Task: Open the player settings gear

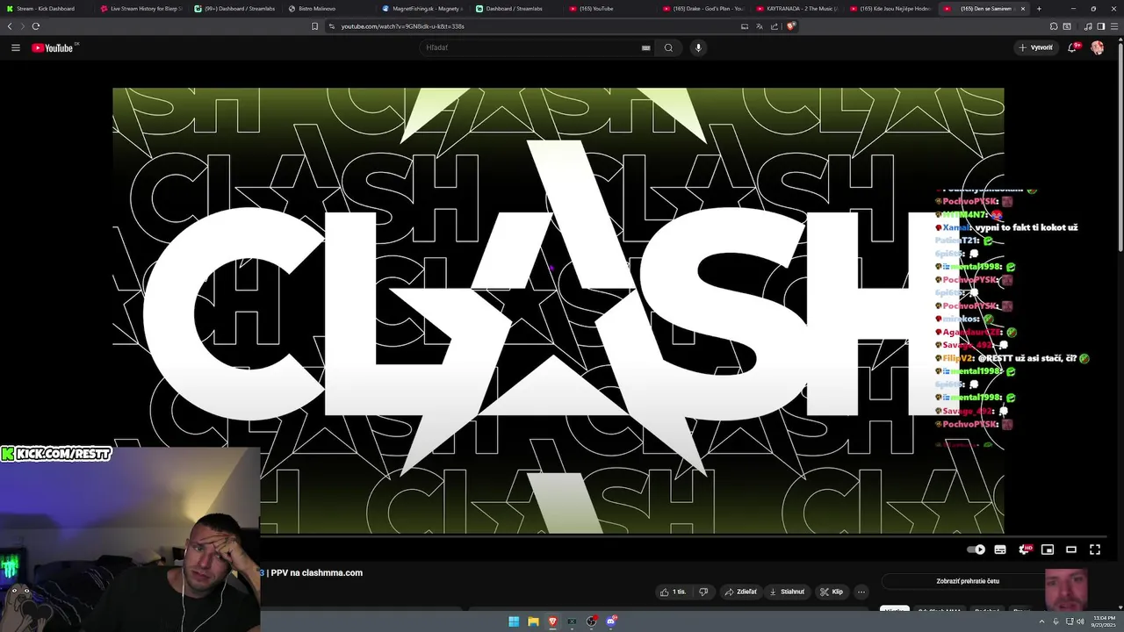Action: 1024,549
